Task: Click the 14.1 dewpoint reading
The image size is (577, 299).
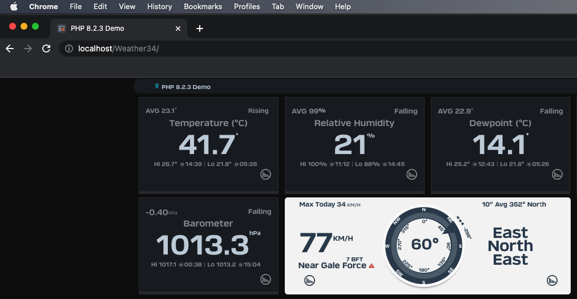Action: click(500, 144)
